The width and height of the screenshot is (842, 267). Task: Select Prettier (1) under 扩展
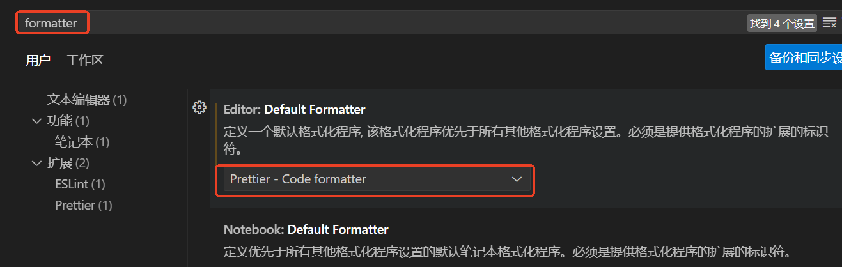click(x=84, y=206)
